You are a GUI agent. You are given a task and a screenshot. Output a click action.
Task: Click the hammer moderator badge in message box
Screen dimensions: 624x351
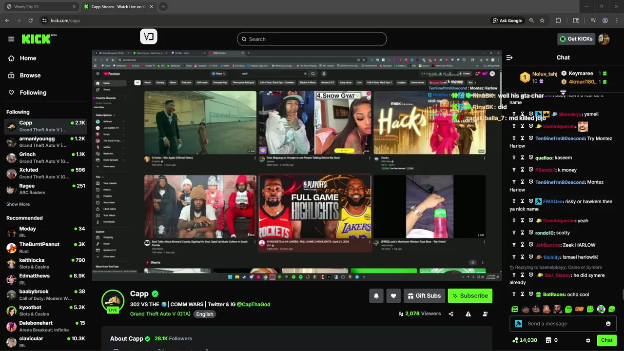[x=518, y=324]
